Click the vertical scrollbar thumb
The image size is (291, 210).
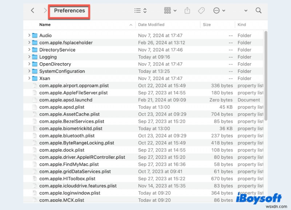coord(266,76)
